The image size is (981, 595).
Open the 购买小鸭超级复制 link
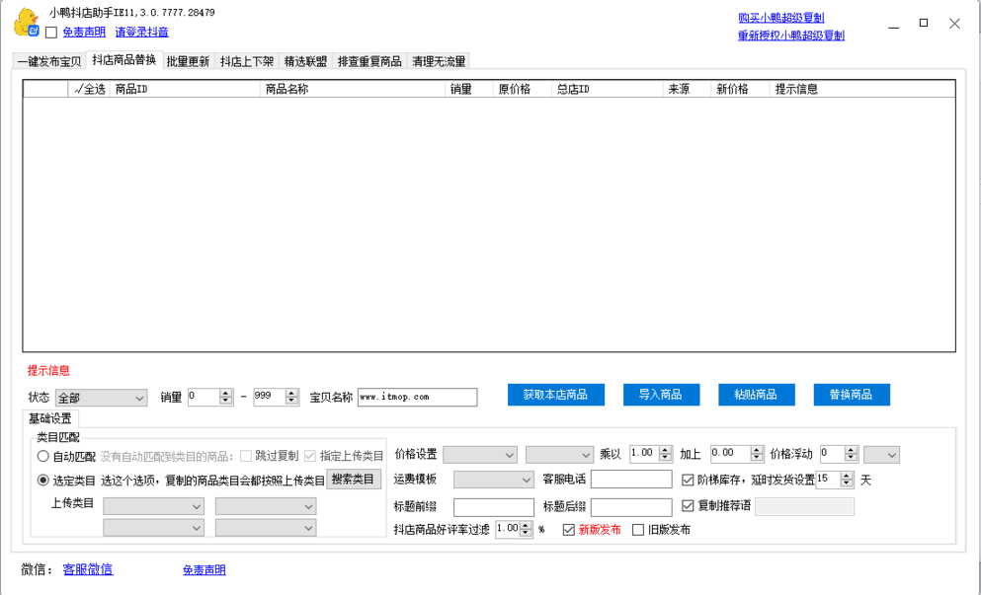780,18
